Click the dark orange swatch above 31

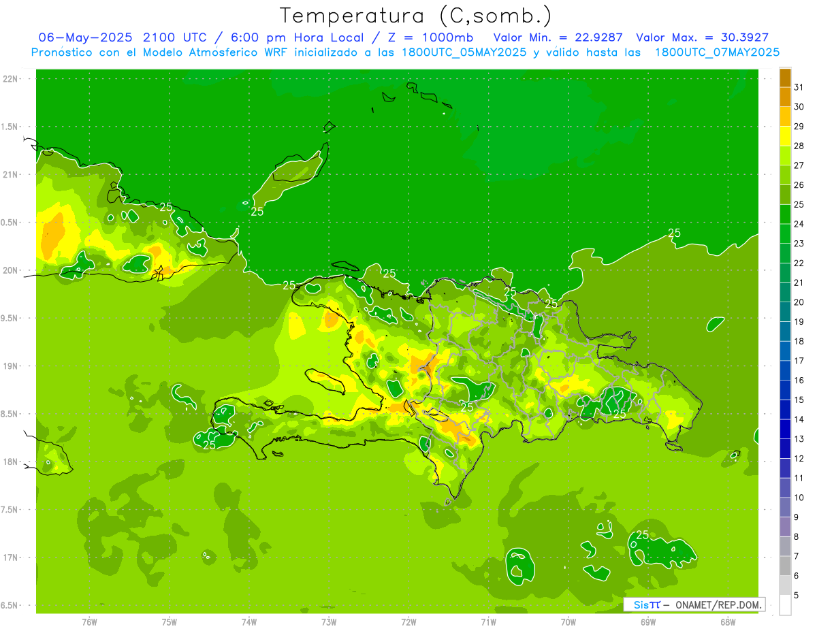tap(785, 78)
